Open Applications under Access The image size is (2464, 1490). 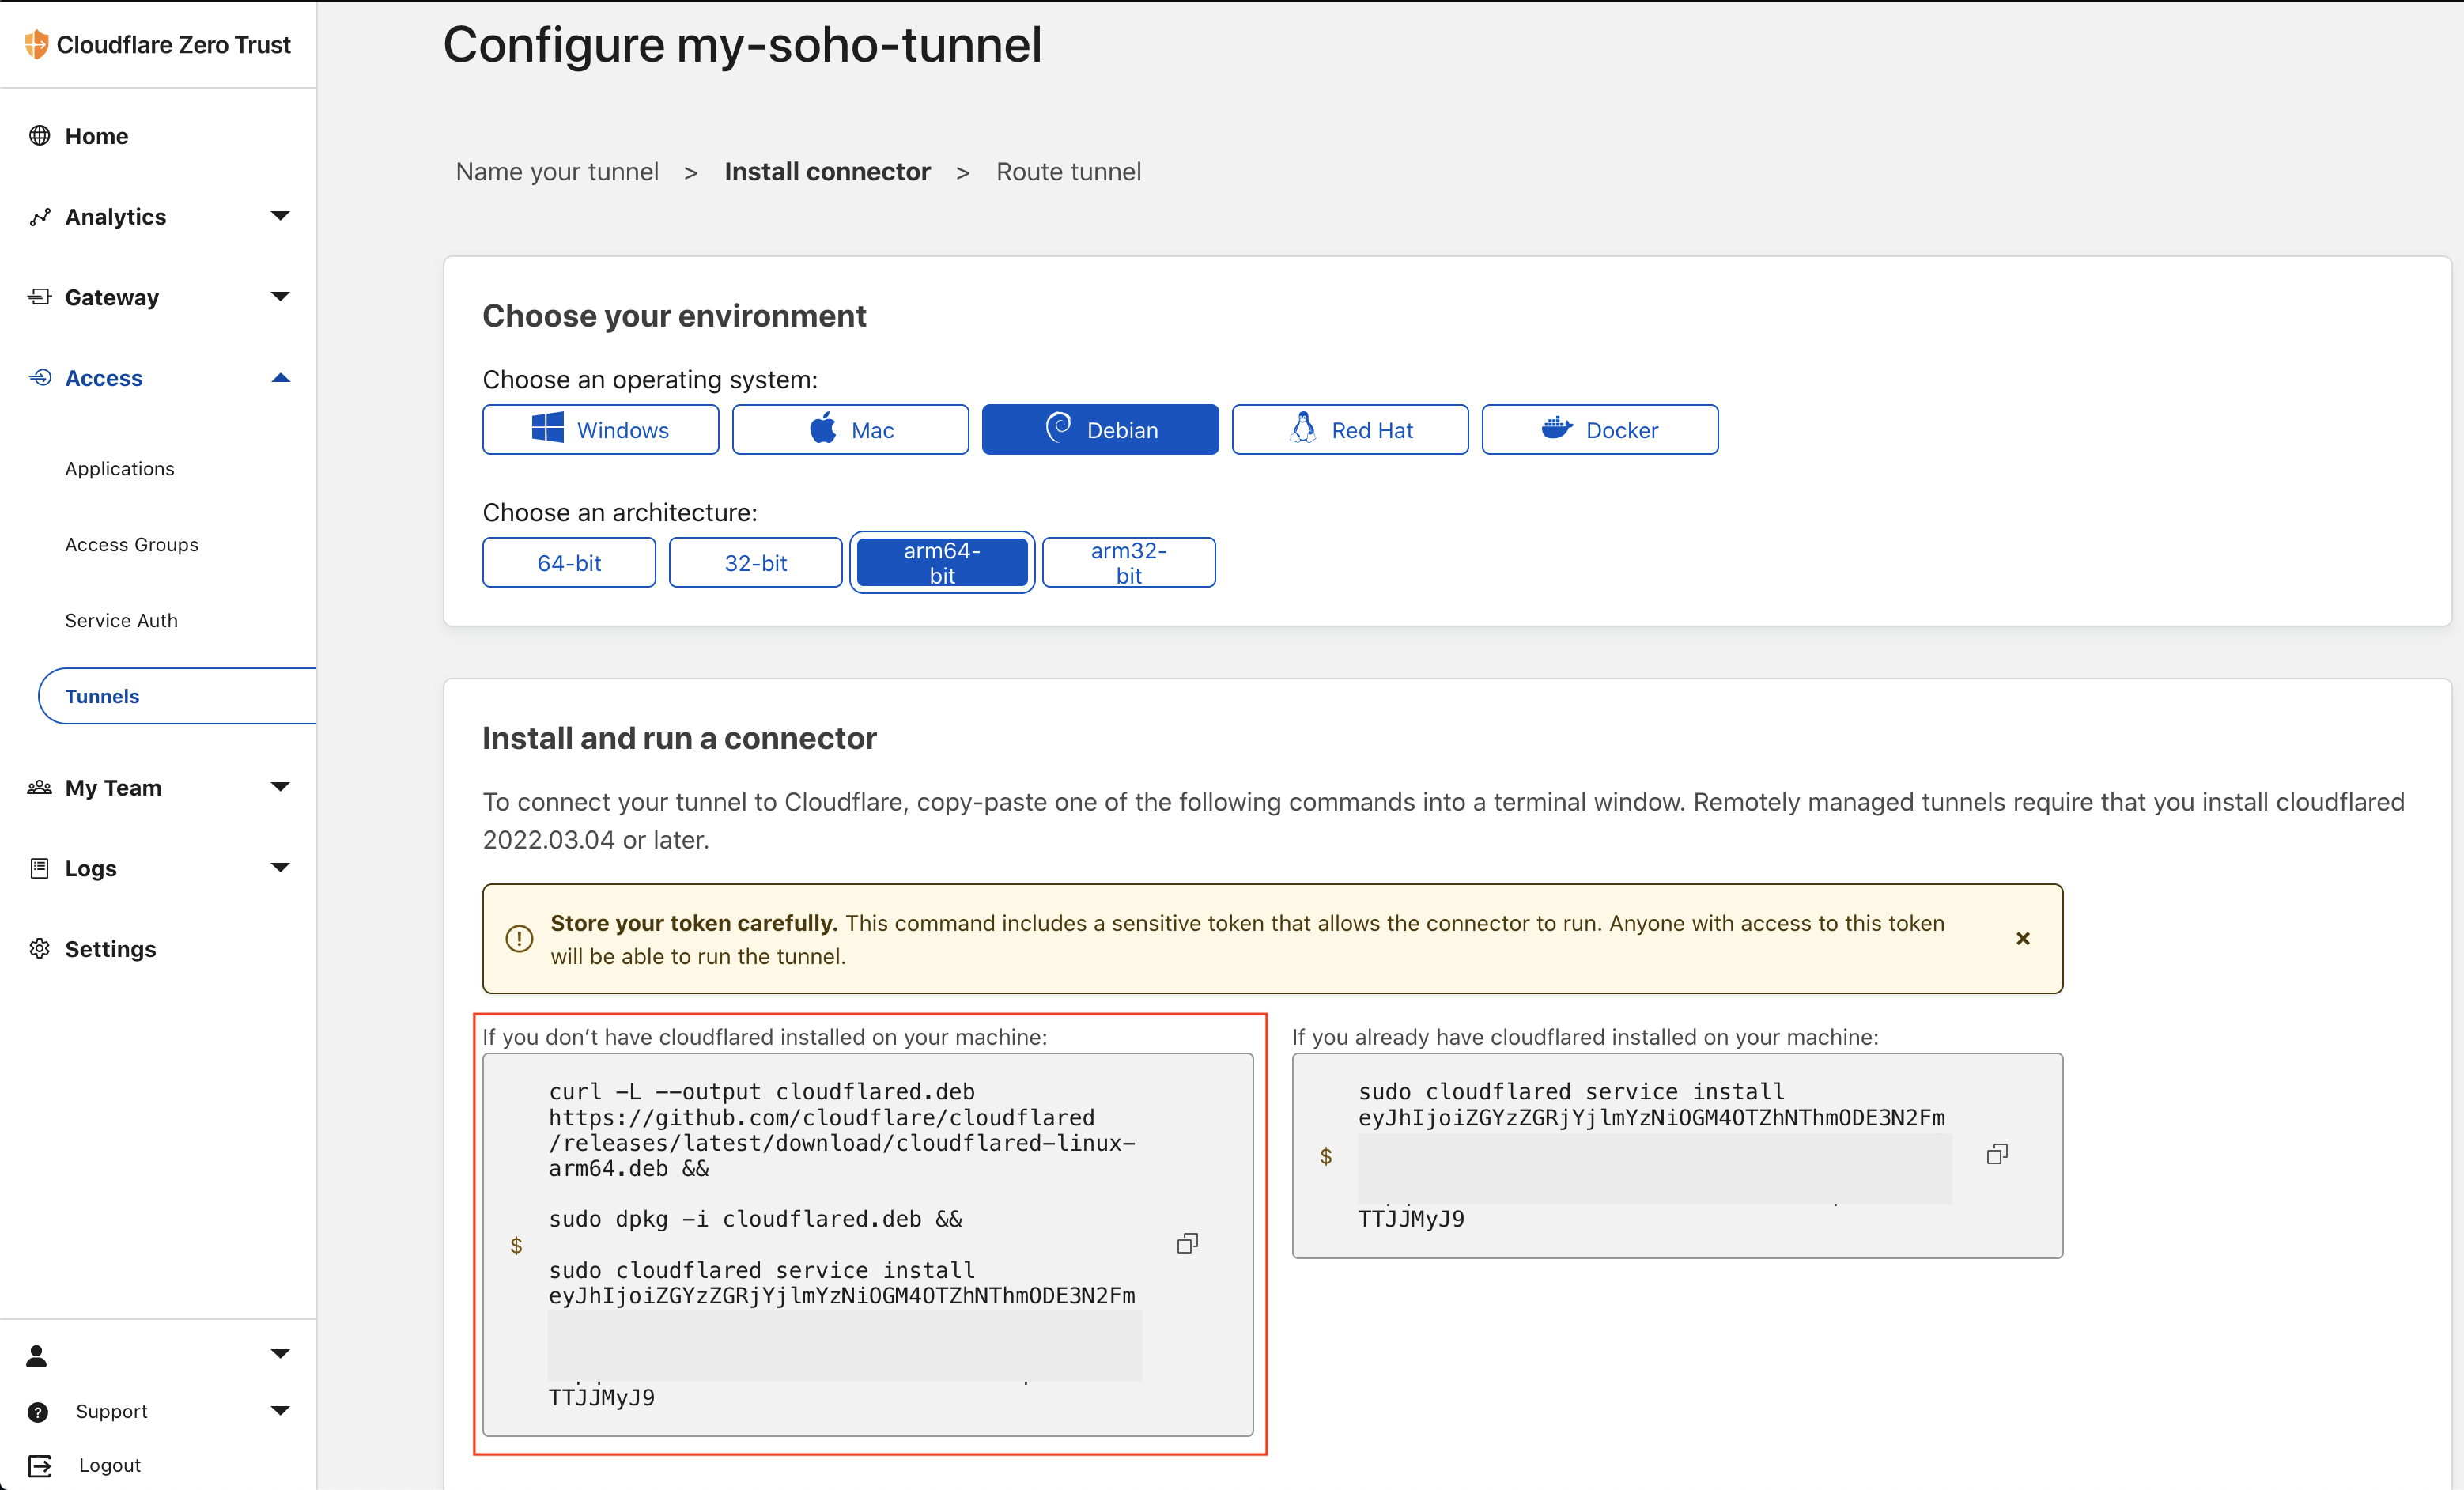pyautogui.click(x=120, y=468)
